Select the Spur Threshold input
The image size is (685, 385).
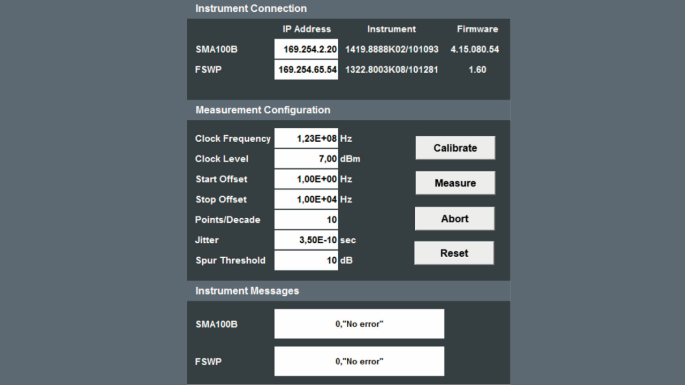[306, 260]
